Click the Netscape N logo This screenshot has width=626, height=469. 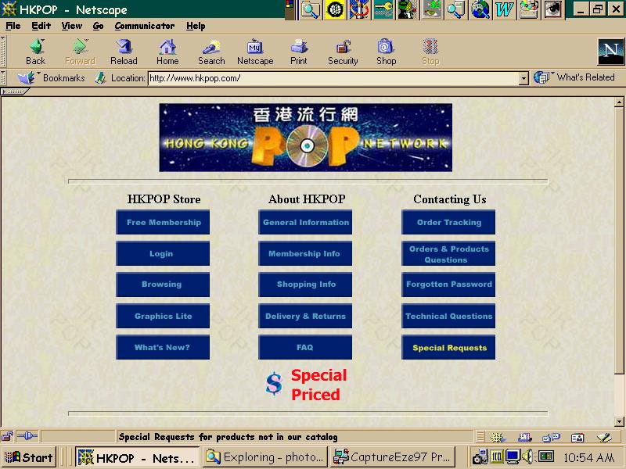point(610,52)
